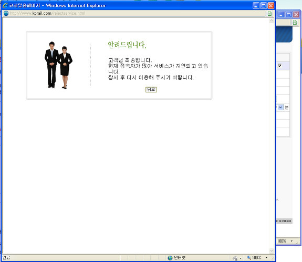Viewport: 302px width, 262px height.
Task: Open zoom 100% dropdown in background window
Action: [x=291, y=241]
